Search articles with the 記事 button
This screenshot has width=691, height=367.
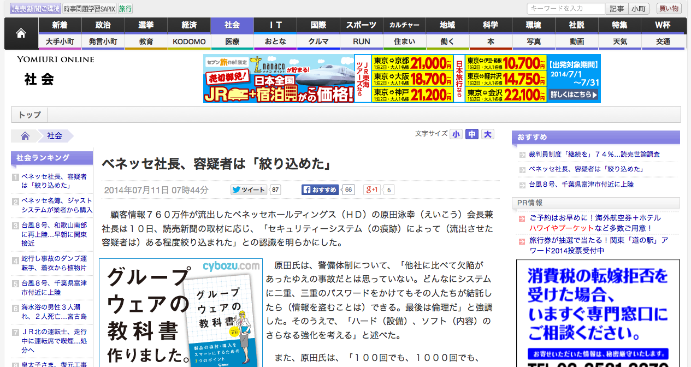[x=617, y=9]
